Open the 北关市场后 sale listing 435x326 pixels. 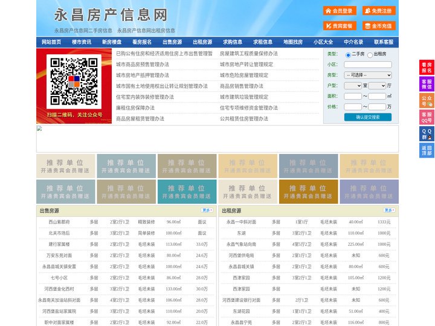[59, 233]
